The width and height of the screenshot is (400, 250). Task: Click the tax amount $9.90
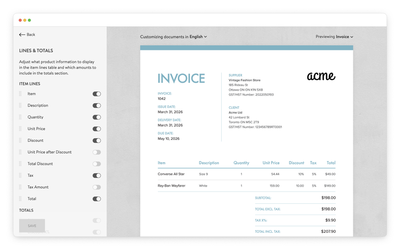(x=331, y=220)
